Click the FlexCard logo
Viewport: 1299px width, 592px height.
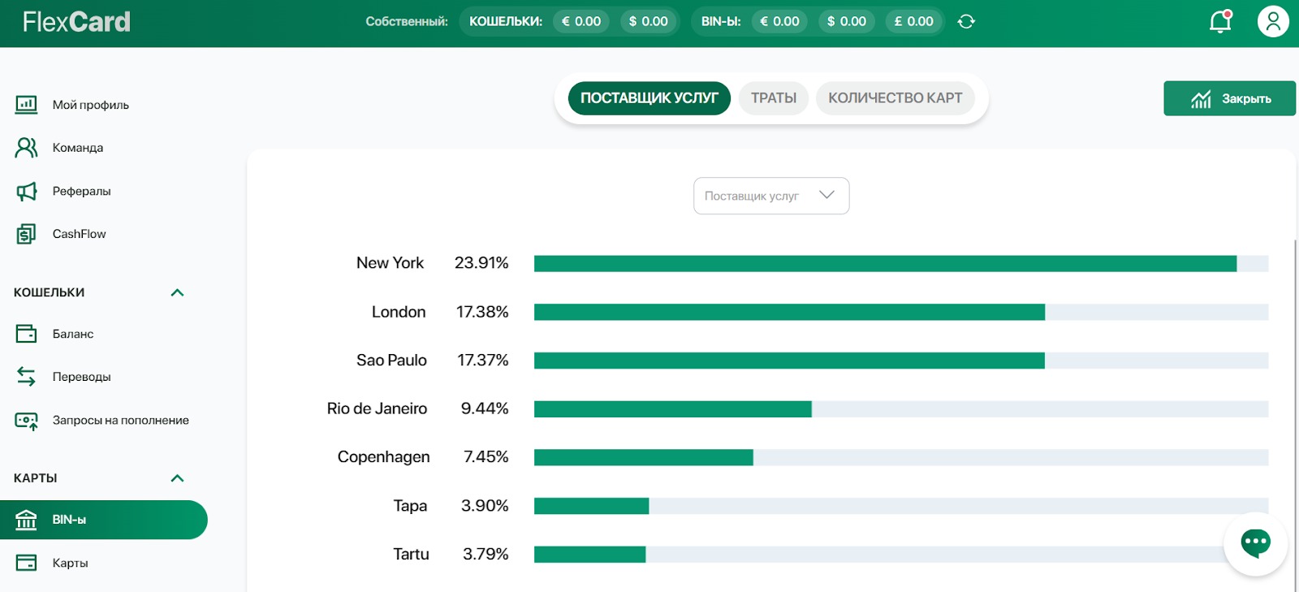pyautogui.click(x=76, y=22)
